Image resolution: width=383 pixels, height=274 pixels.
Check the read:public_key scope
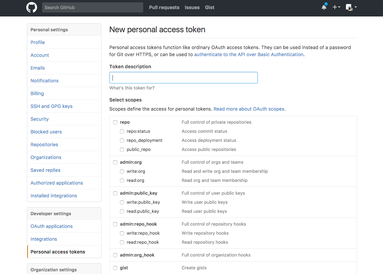coord(122,211)
